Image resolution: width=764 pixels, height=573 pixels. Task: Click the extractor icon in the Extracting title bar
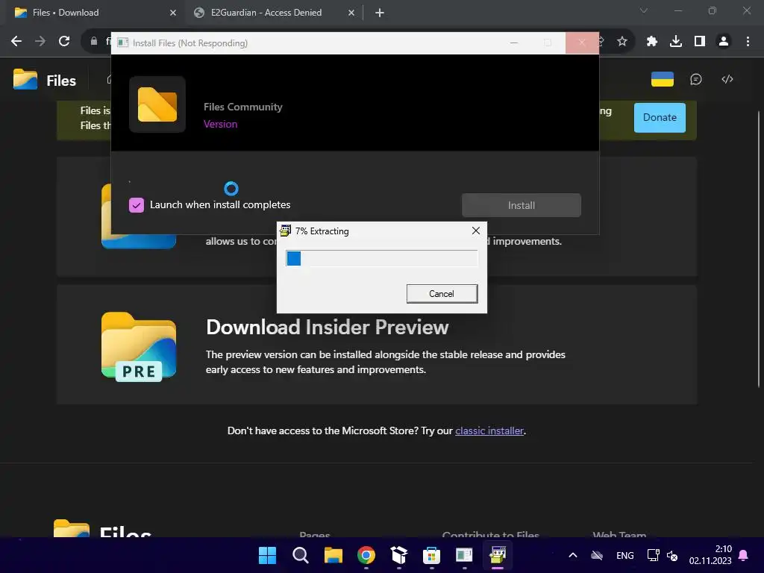pyautogui.click(x=286, y=231)
